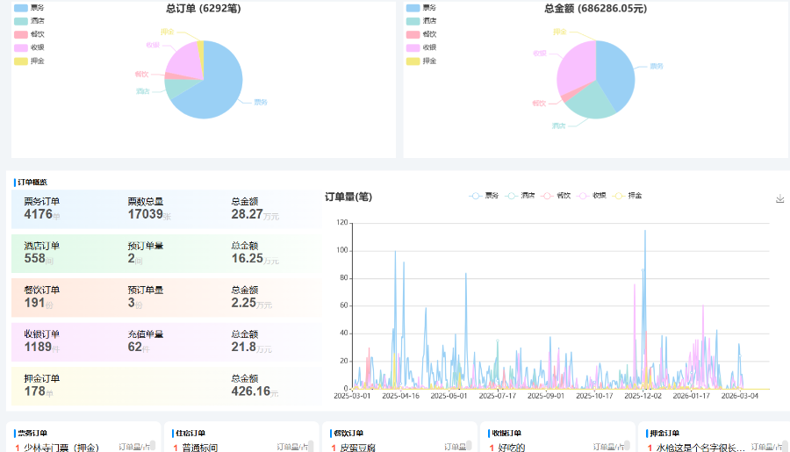Viewport: 790px width, 452px height.
Task: Click 收银订单 count 1189
Action: 39,347
